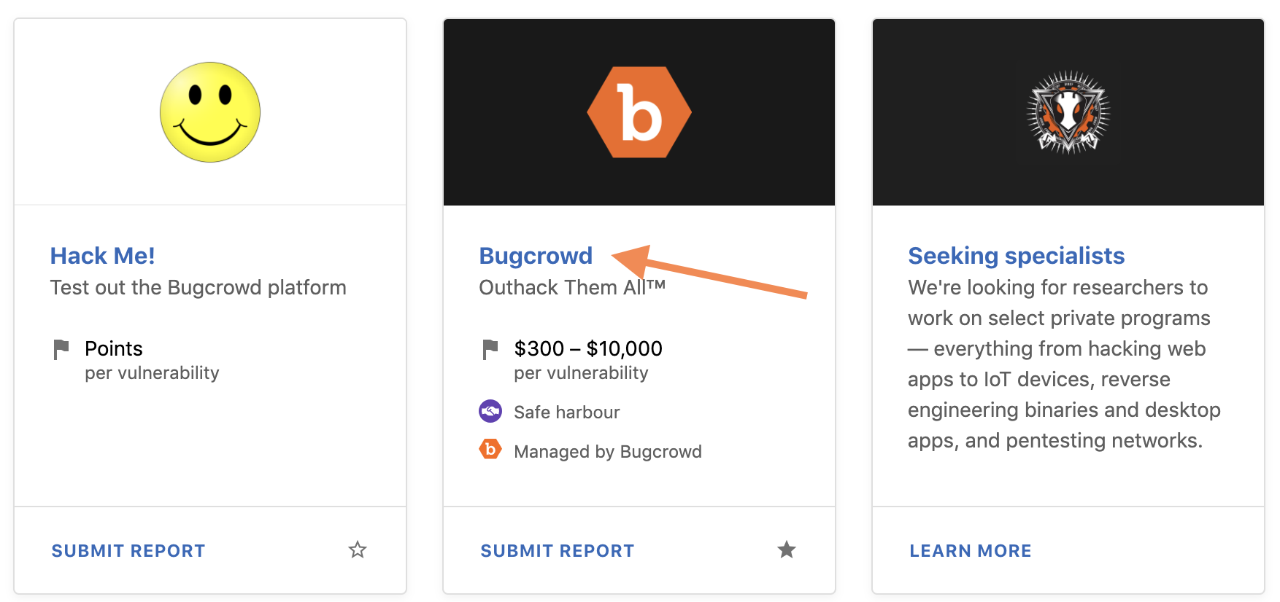Select the 'Managed by Bugcrowd' label
Viewport: 1280px width, 602px height.
click(608, 452)
